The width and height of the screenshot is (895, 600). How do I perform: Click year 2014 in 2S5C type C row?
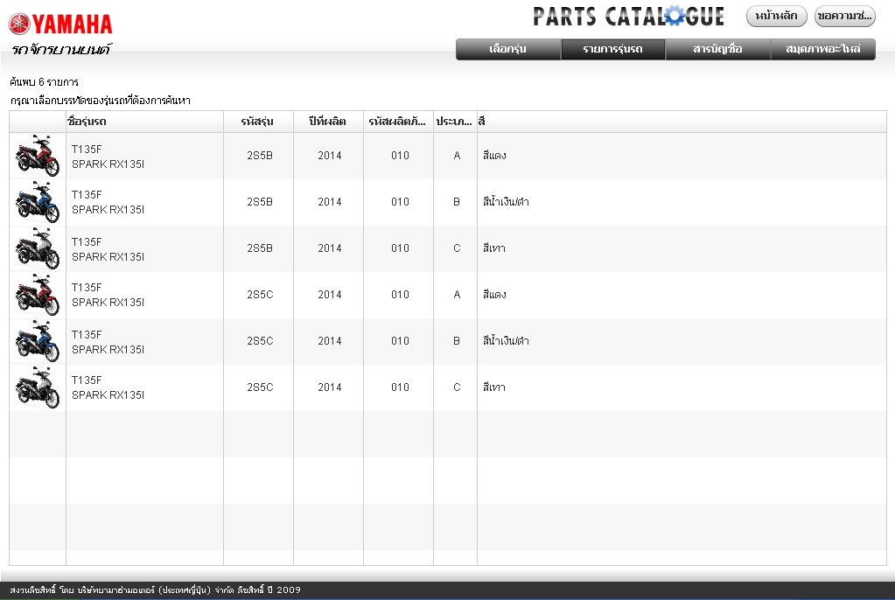[x=330, y=387]
